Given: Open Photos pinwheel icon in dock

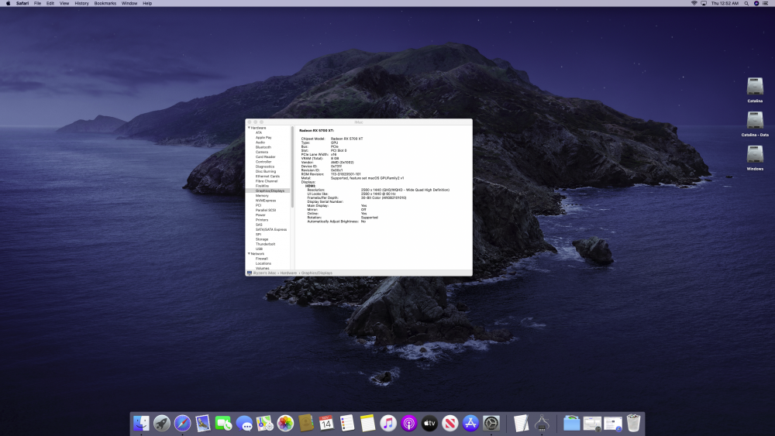Looking at the screenshot, I should click(285, 423).
